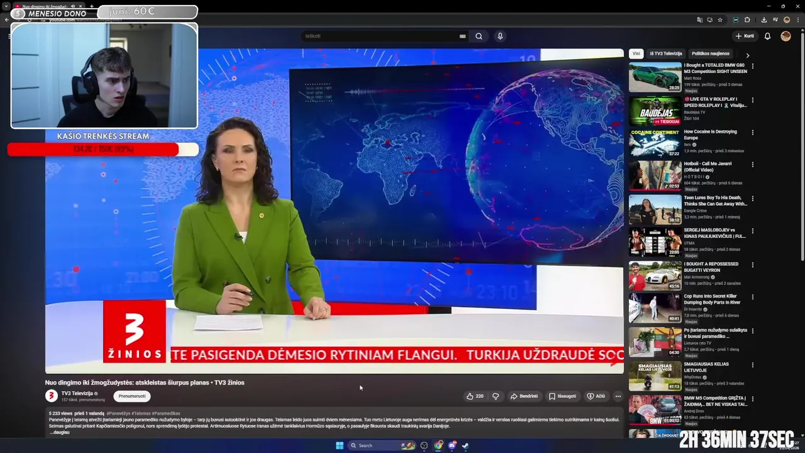Open Steam from the taskbar

[465, 445]
